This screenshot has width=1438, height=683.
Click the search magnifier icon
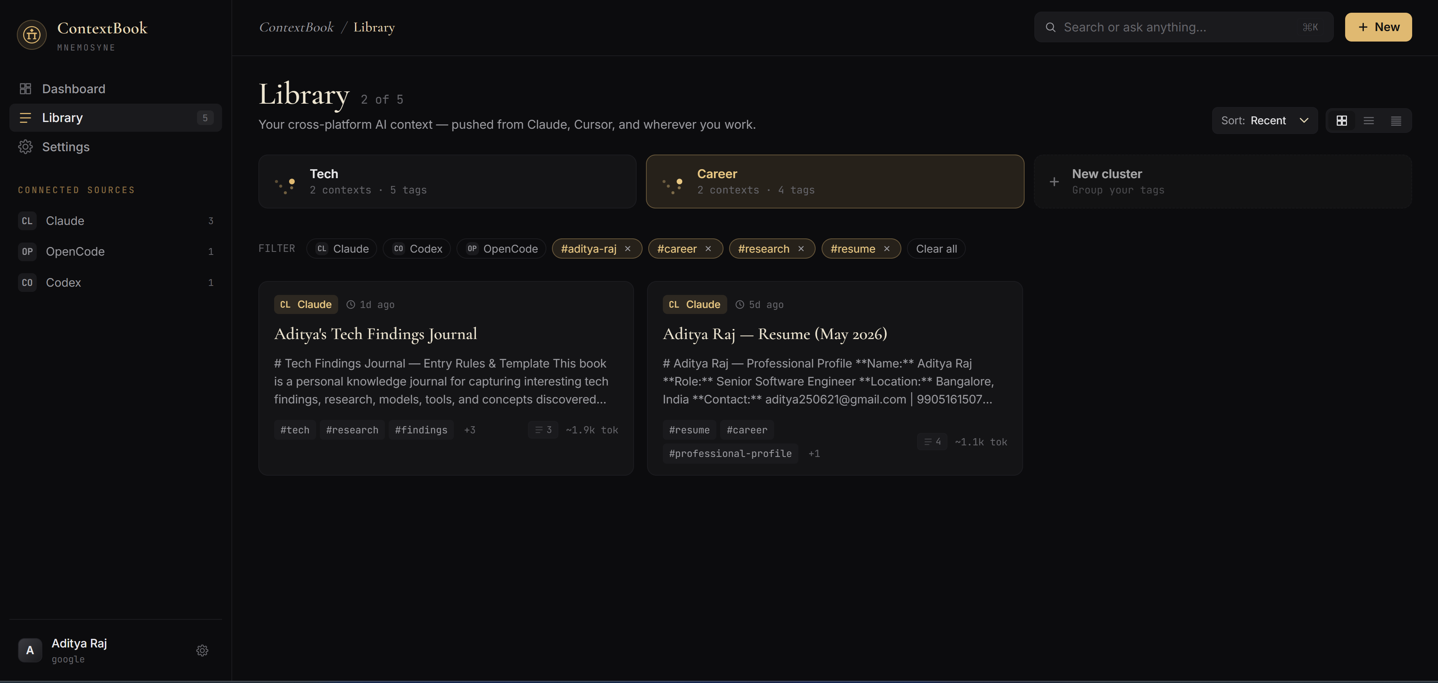click(x=1050, y=27)
